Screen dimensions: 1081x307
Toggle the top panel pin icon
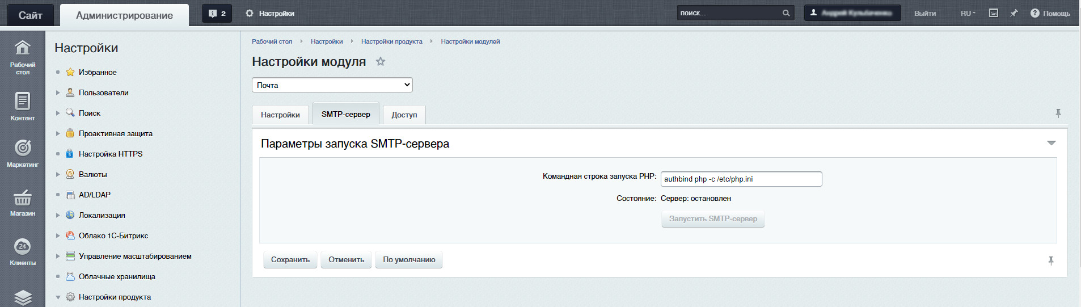pyautogui.click(x=1014, y=13)
